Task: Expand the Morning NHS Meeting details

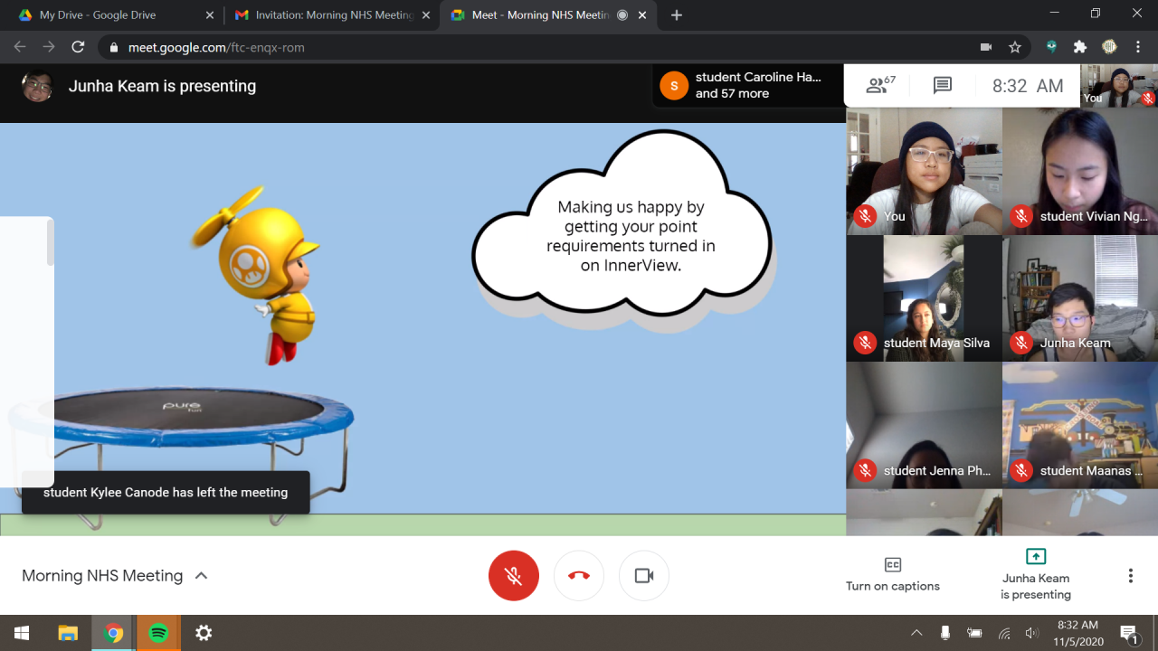Action: pyautogui.click(x=202, y=576)
